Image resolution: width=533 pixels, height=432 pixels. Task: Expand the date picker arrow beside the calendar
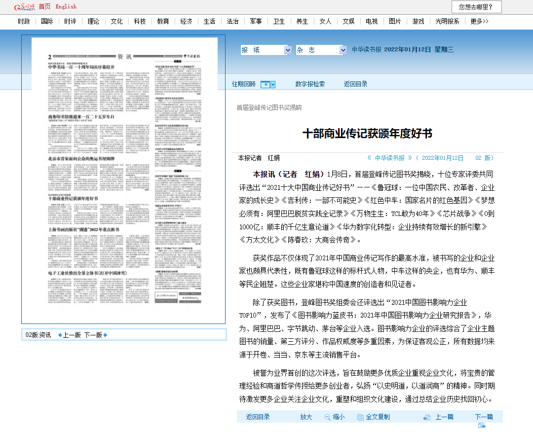(272, 84)
